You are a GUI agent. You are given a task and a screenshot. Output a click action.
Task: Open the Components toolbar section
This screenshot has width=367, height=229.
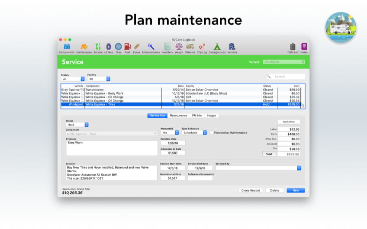point(67,47)
